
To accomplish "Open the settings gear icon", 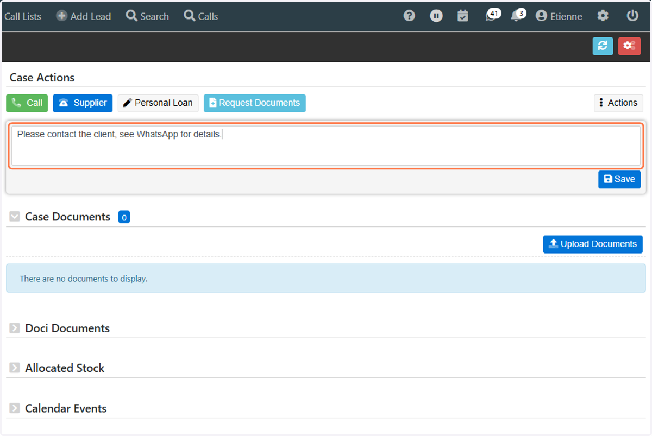I will pyautogui.click(x=603, y=16).
